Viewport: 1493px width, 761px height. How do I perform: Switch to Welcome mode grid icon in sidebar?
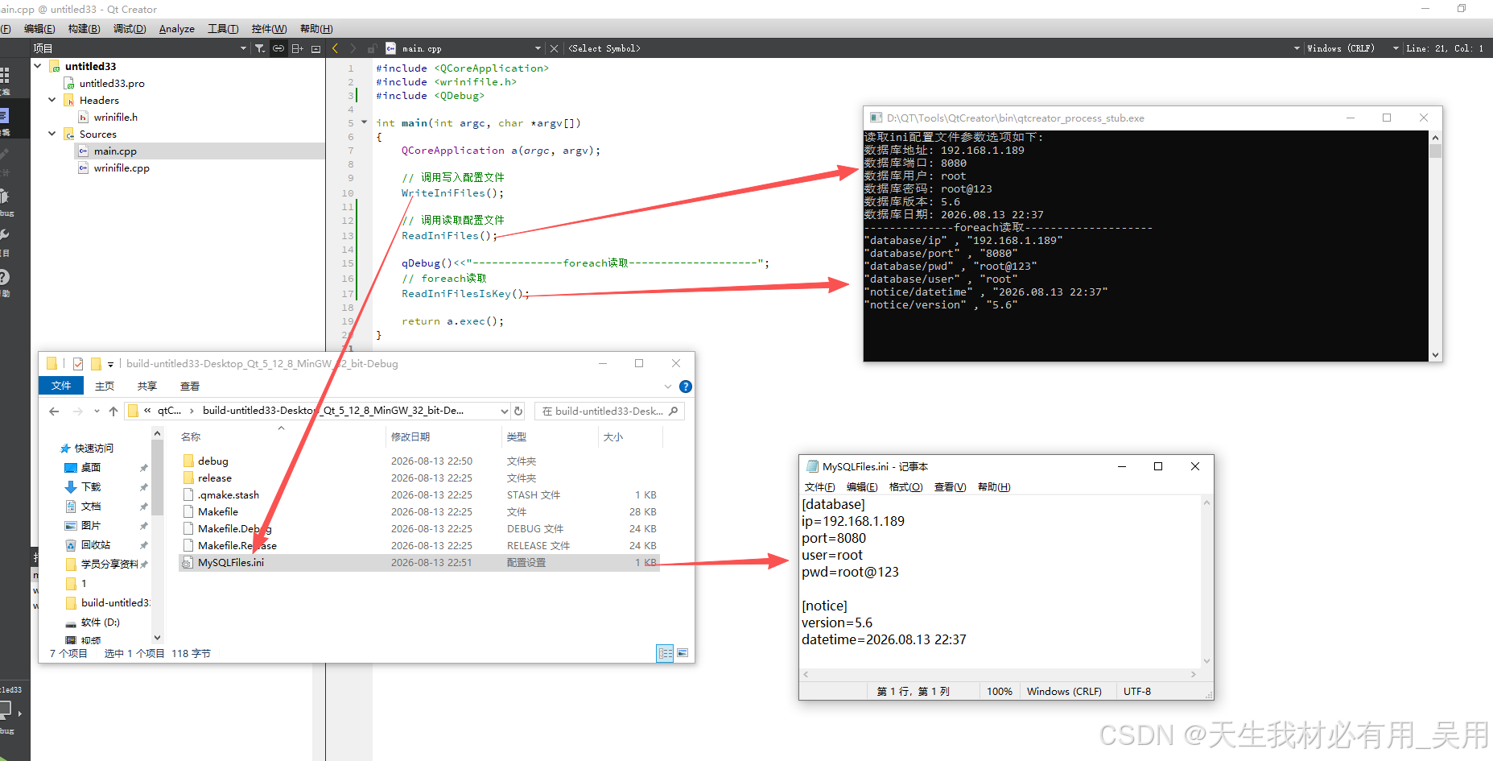[x=5, y=77]
